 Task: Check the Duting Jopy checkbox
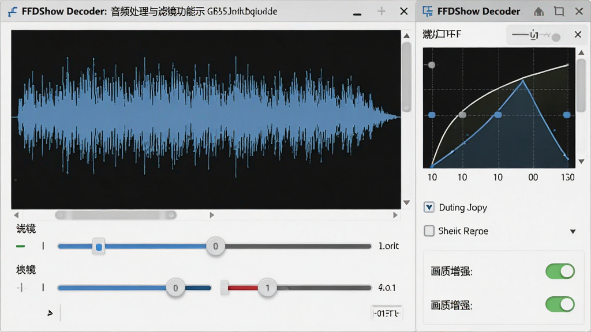429,207
